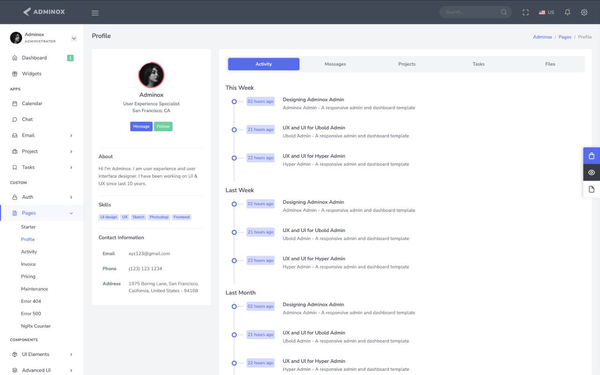Click into the Search field
The width and height of the screenshot is (600, 375).
471,12
